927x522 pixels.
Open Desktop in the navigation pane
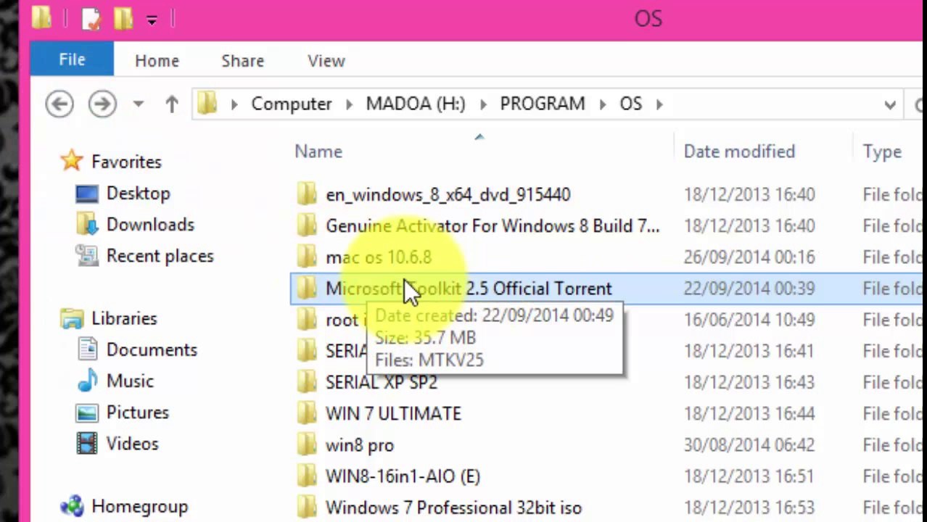pos(138,194)
